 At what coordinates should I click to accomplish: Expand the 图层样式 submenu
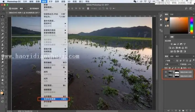tap(54, 24)
